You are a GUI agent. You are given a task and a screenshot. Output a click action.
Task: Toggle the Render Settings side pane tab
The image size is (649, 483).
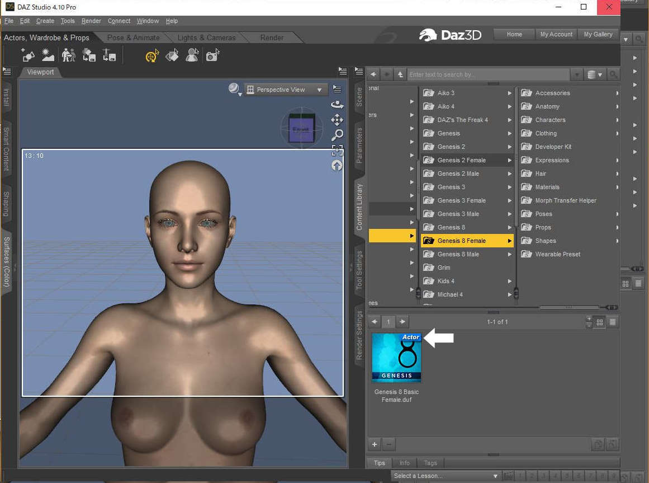pyautogui.click(x=359, y=336)
